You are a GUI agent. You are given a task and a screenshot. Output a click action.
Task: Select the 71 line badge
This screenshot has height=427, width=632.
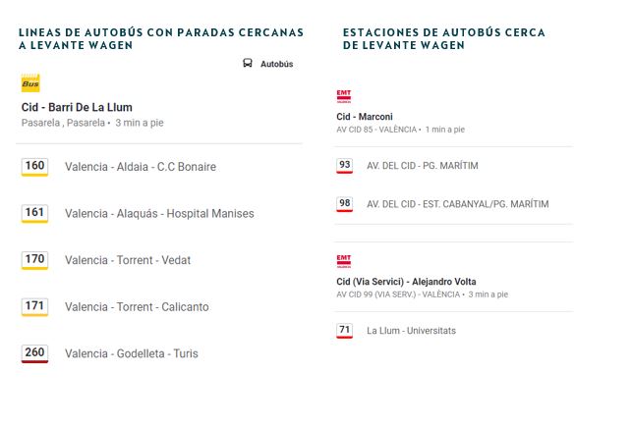coord(345,331)
